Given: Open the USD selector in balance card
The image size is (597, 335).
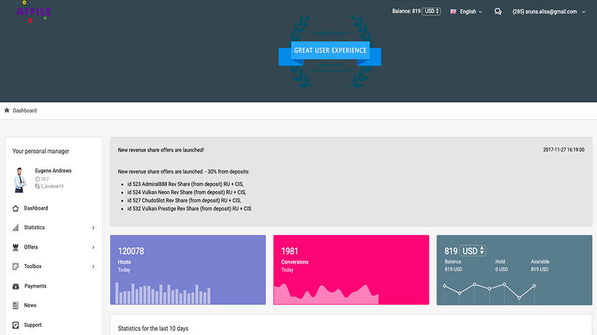Looking at the screenshot, I should 473,251.
